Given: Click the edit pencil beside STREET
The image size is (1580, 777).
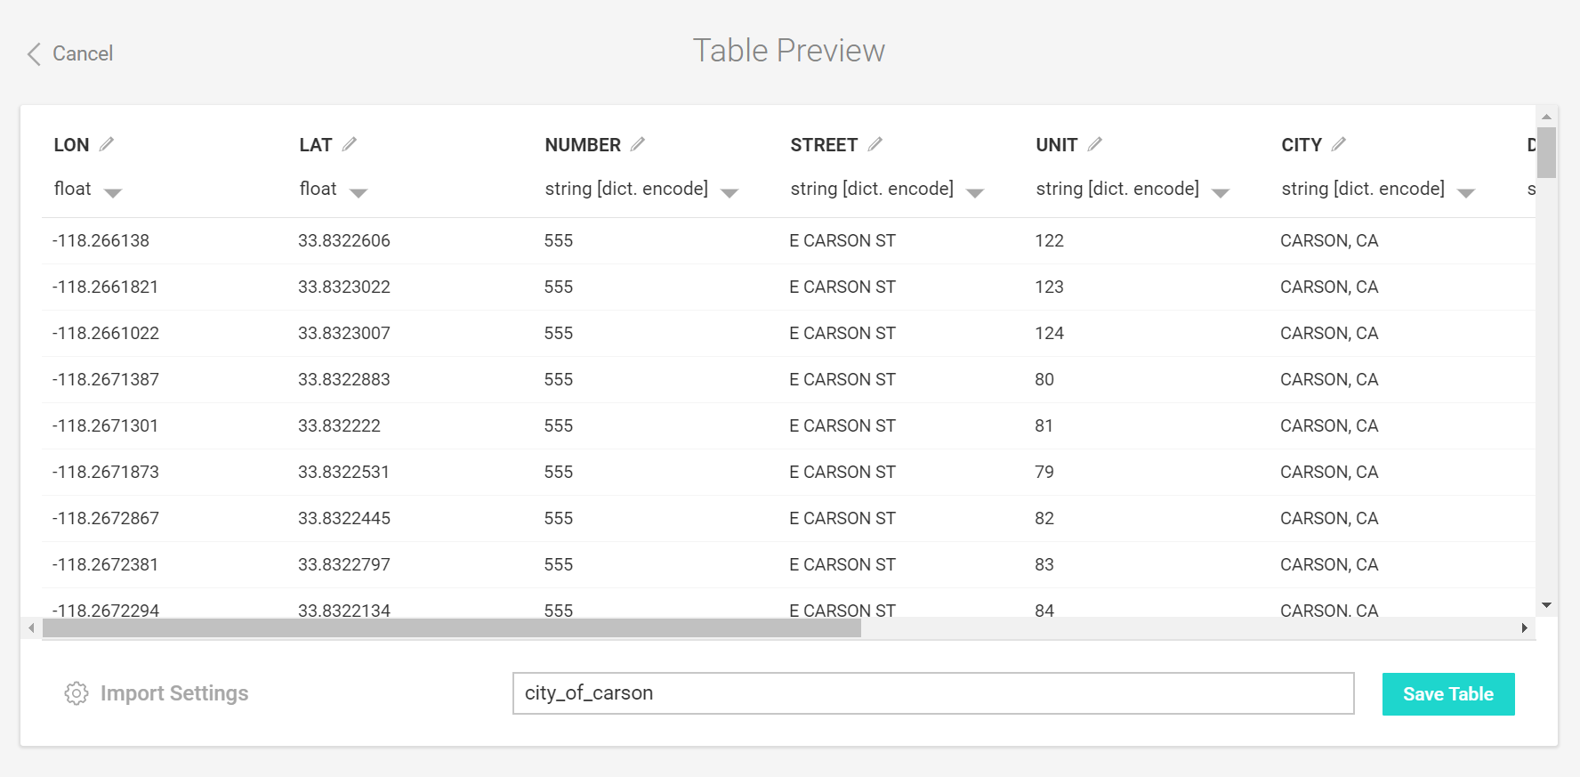Looking at the screenshot, I should pos(875,144).
